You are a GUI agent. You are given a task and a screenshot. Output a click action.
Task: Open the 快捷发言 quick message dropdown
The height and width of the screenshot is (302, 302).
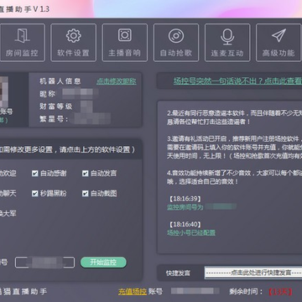pyautogui.click(x=253, y=273)
